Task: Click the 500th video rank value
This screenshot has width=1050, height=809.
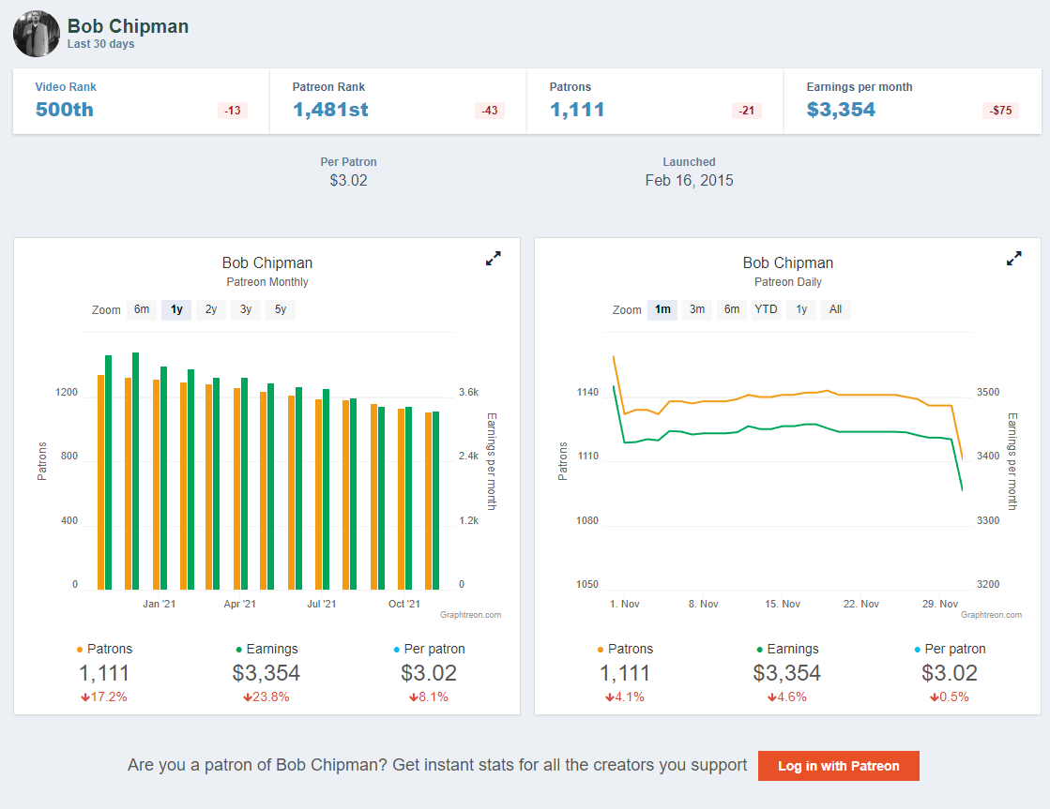Action: pyautogui.click(x=65, y=110)
